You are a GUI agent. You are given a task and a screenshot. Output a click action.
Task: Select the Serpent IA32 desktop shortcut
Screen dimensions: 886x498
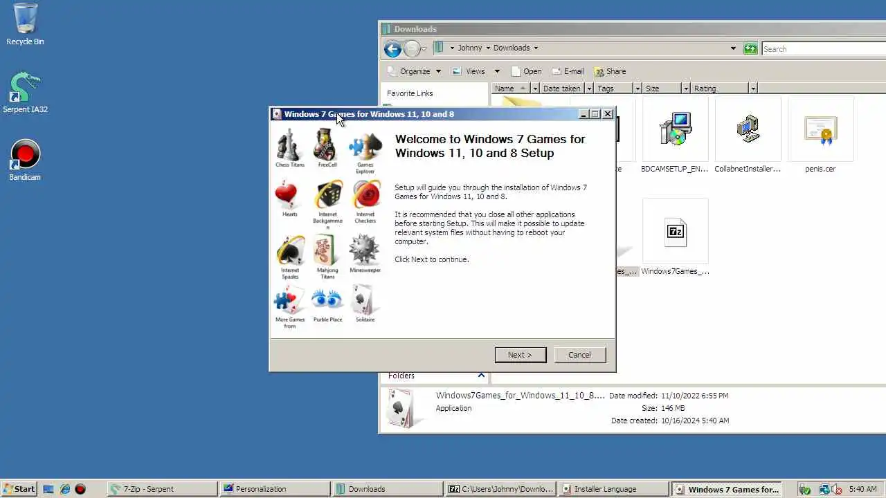coord(25,93)
